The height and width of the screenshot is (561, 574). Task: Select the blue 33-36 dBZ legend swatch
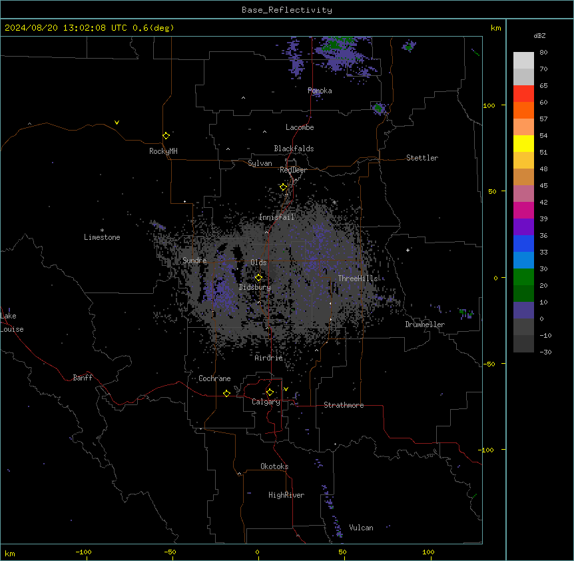523,243
